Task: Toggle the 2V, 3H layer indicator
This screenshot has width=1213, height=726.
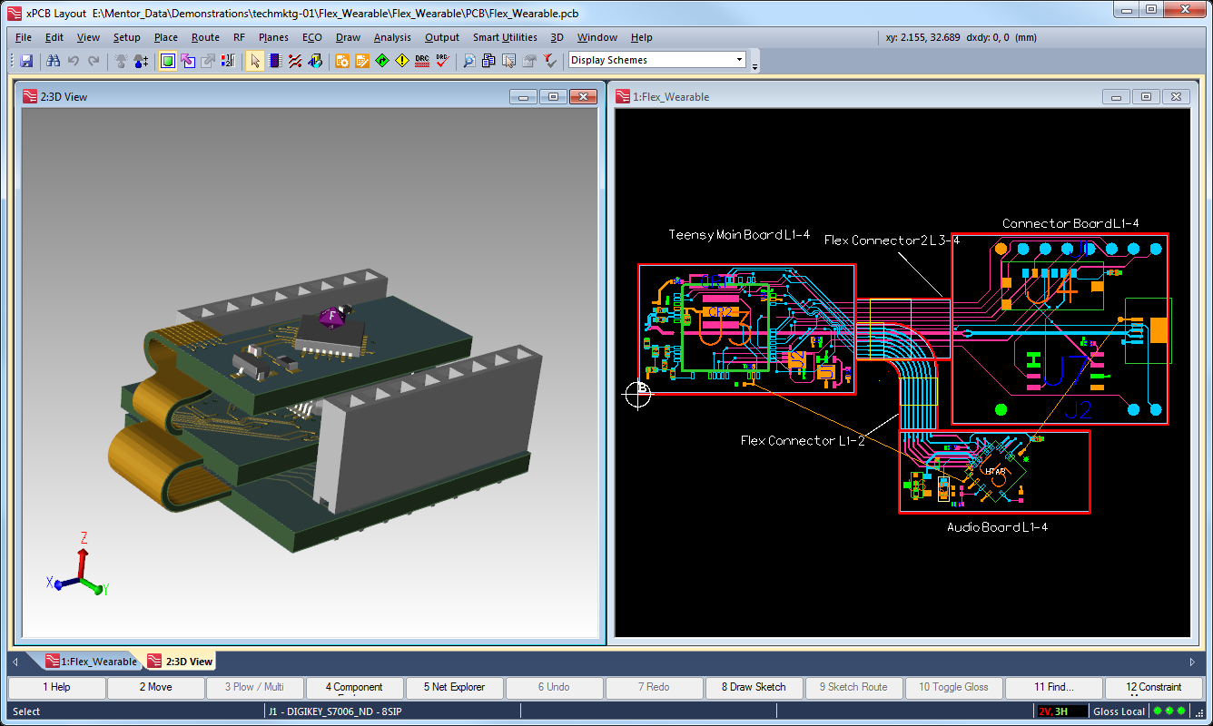Action: tap(1053, 711)
